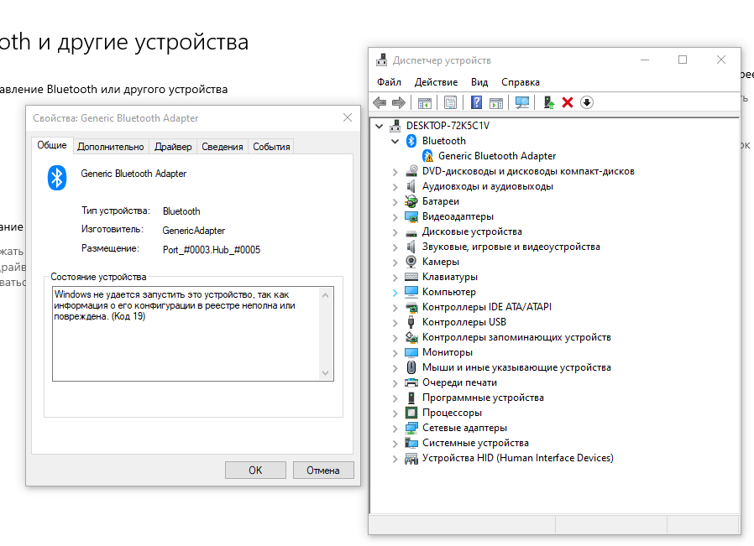This screenshot has width=754, height=546.
Task: Open the Вид menu
Action: (x=479, y=82)
